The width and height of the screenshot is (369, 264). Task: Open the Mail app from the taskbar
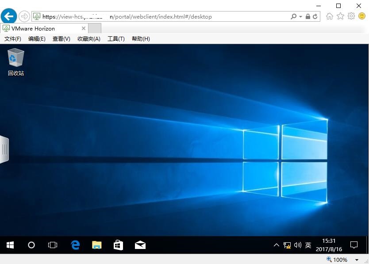(x=140, y=245)
